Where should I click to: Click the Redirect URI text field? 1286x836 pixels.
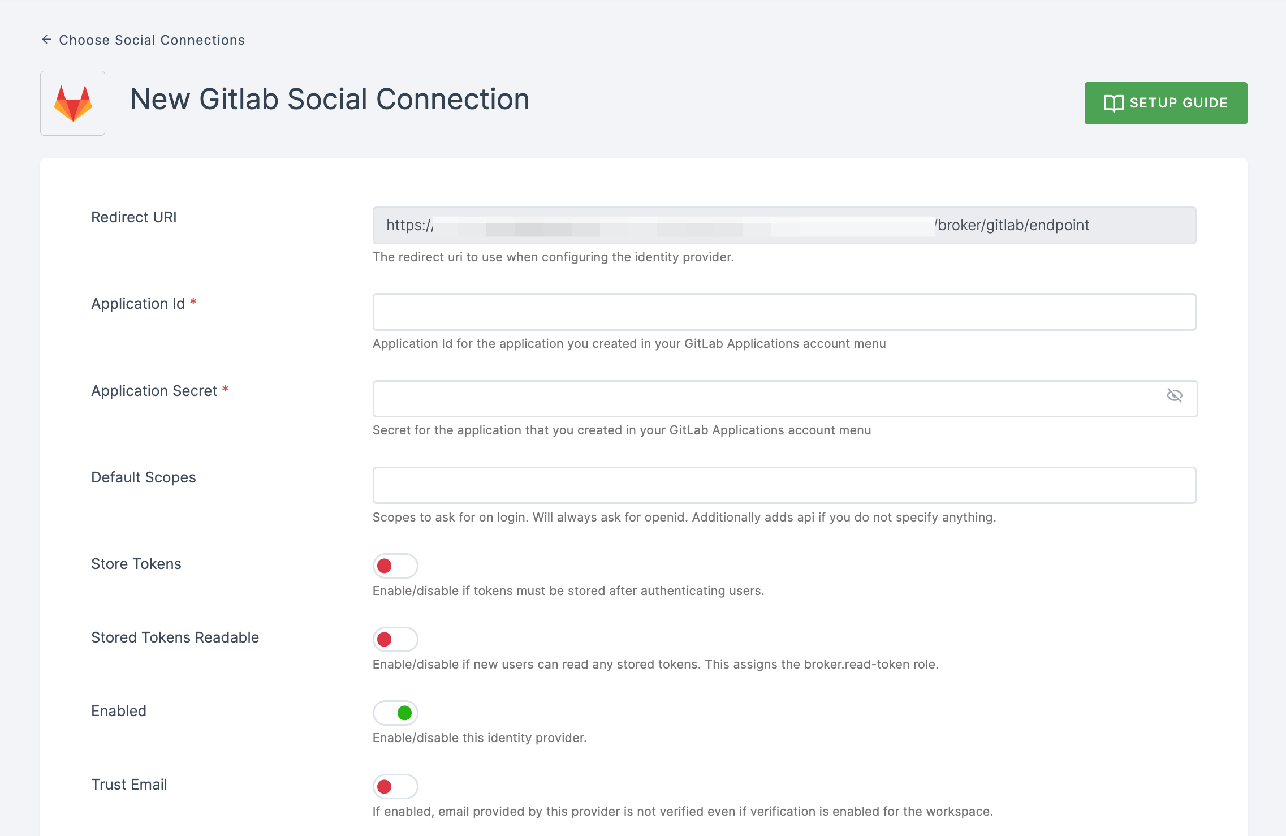(784, 224)
